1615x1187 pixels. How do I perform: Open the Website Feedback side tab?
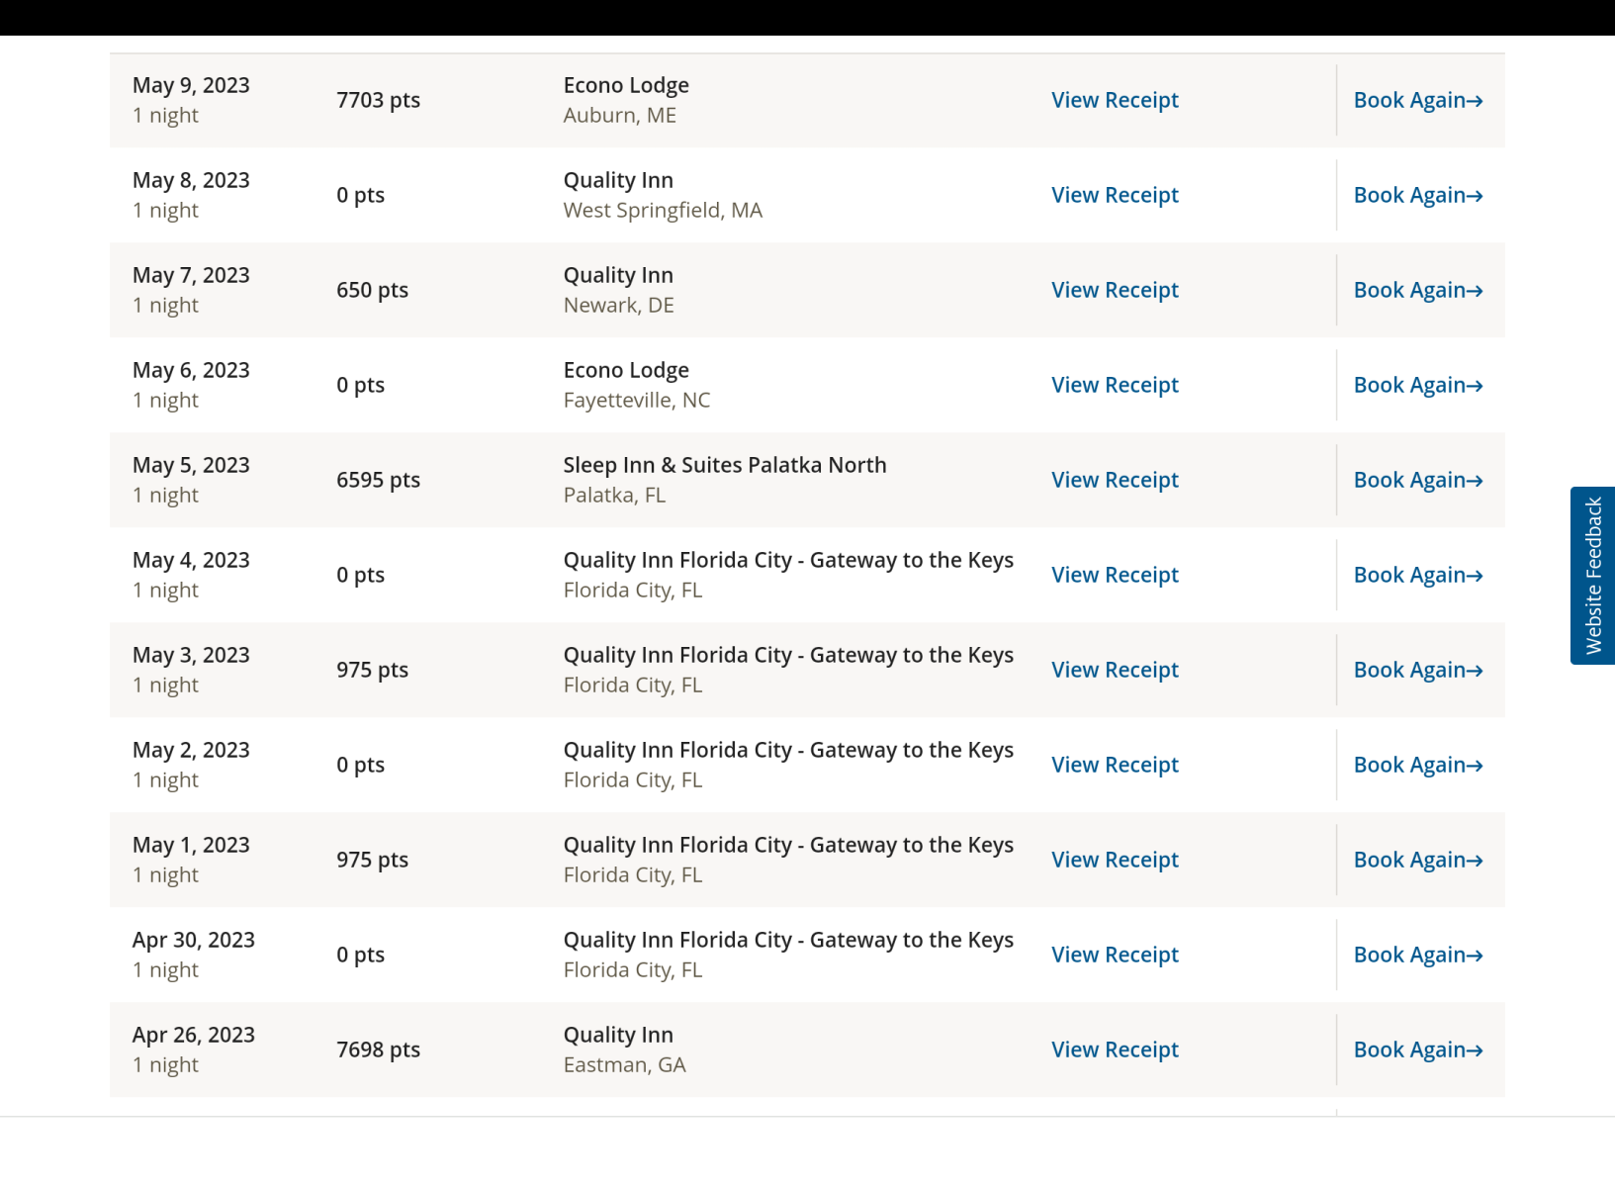1592,575
